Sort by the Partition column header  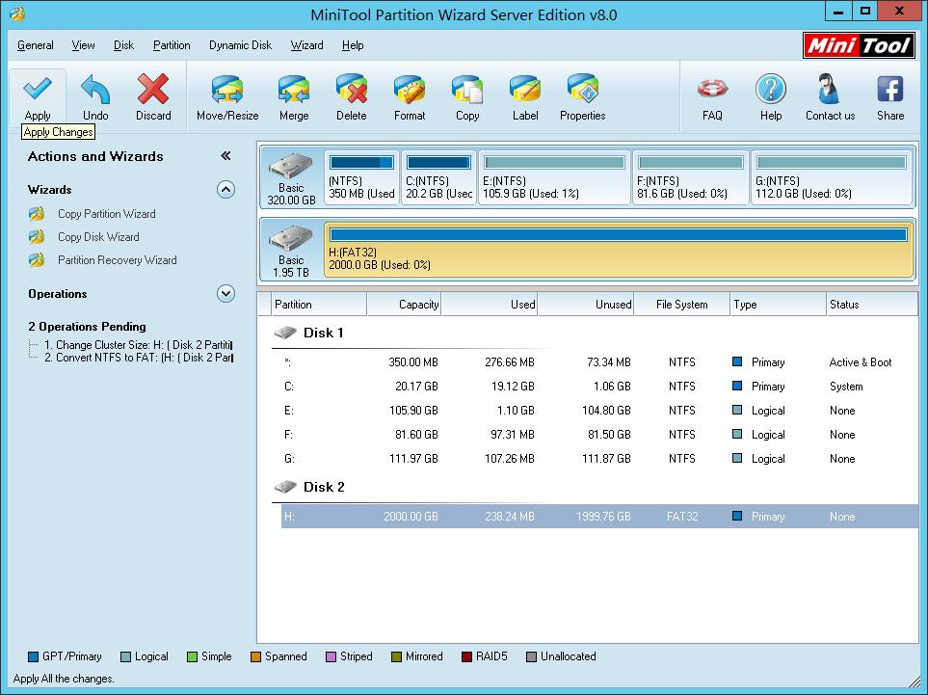click(319, 305)
